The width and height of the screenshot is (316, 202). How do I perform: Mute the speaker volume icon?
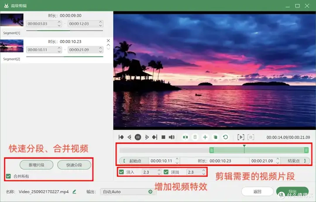[171, 137]
